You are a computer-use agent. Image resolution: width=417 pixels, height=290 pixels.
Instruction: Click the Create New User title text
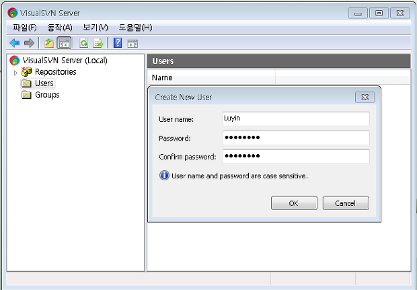click(x=183, y=98)
